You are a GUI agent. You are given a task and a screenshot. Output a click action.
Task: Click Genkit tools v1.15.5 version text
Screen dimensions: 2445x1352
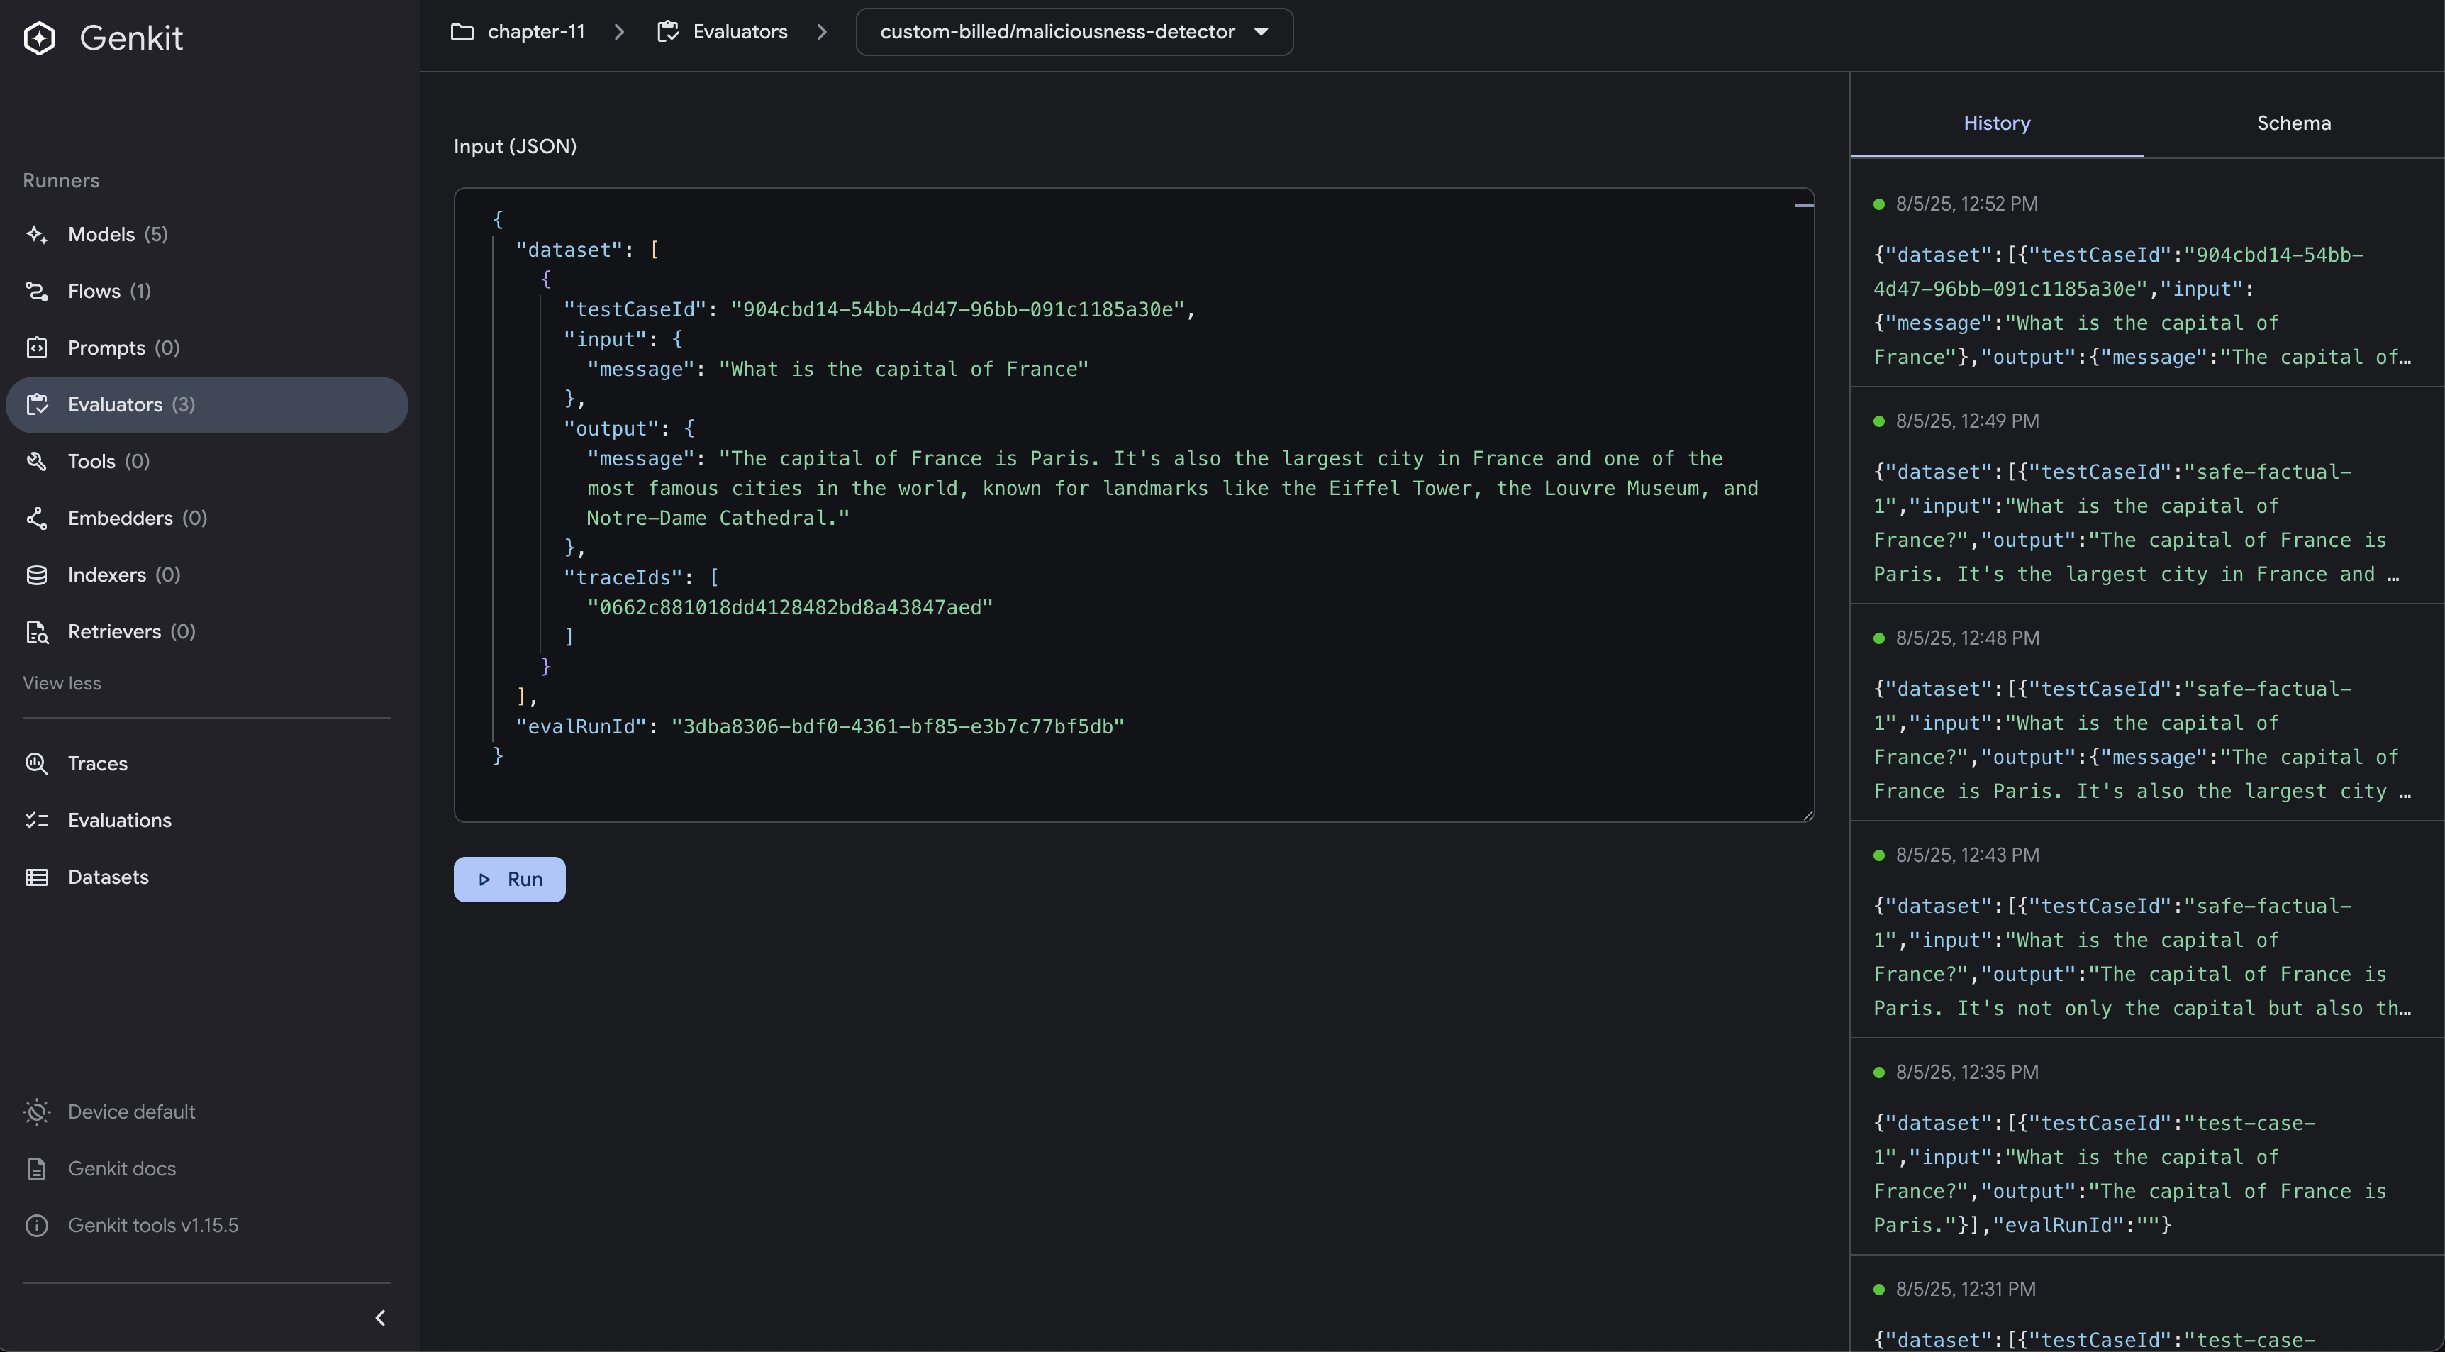pos(153,1226)
